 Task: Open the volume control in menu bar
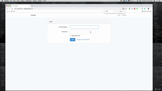pyautogui.click(x=137, y=1)
